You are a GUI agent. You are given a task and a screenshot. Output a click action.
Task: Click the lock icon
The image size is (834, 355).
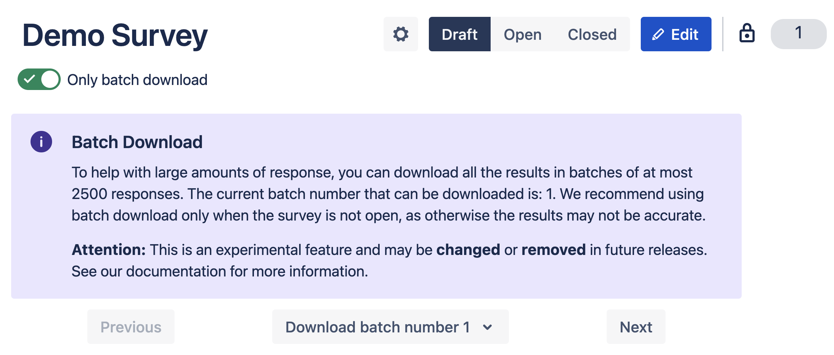point(747,34)
